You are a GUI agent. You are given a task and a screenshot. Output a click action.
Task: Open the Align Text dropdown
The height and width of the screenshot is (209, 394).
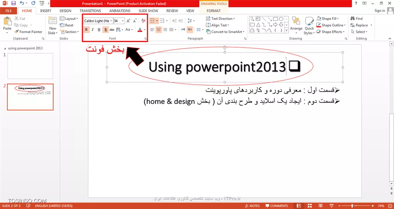tap(217, 25)
